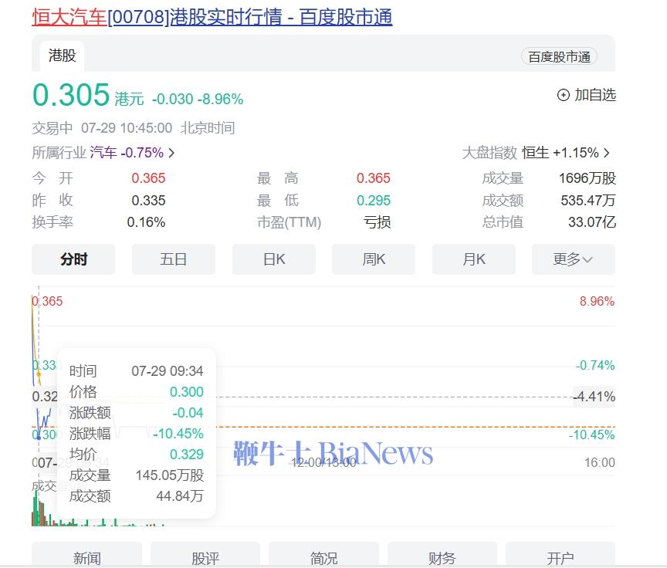The image size is (667, 568).
Task: Click the 百度股市通 badge button
Action: point(559,56)
